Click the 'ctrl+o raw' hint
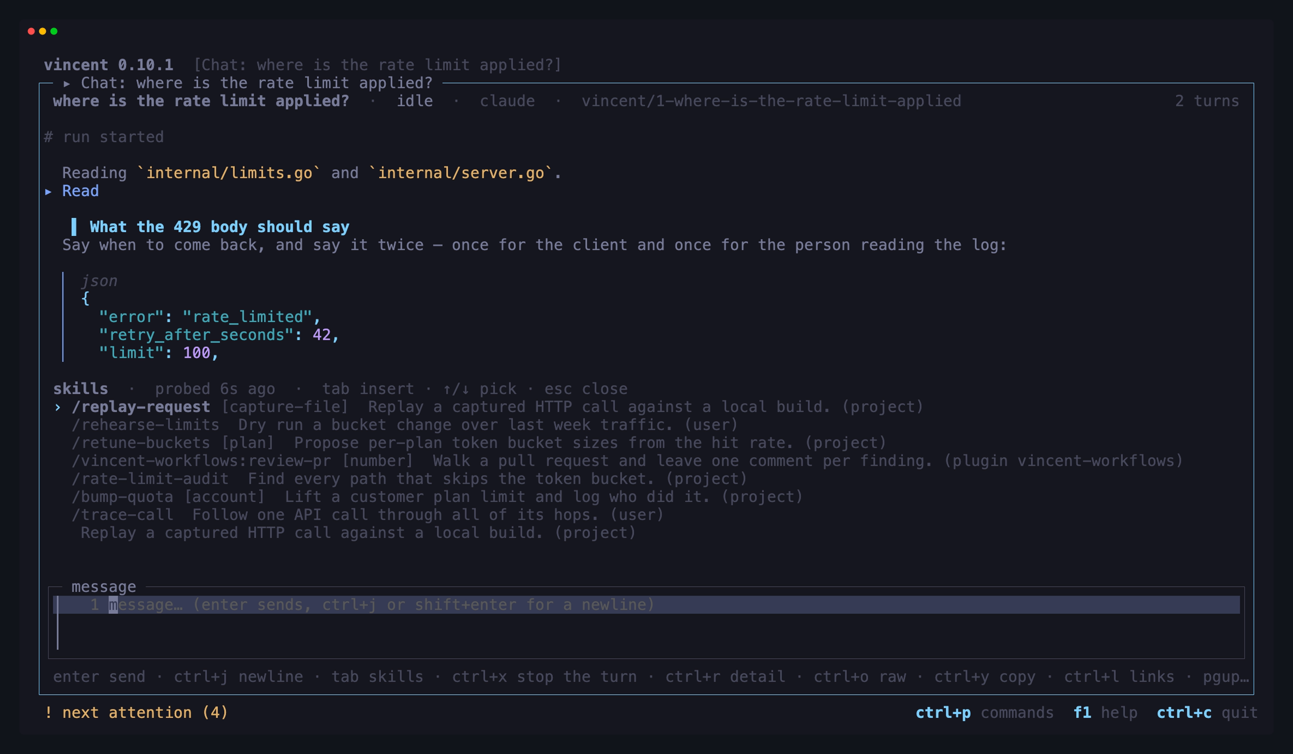This screenshot has height=754, width=1293. 859,676
